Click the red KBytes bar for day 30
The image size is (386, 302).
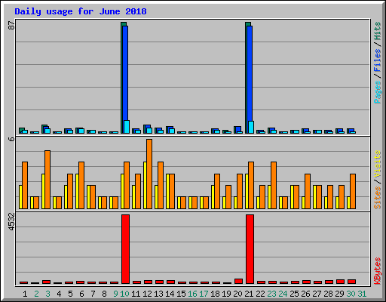(351, 282)
